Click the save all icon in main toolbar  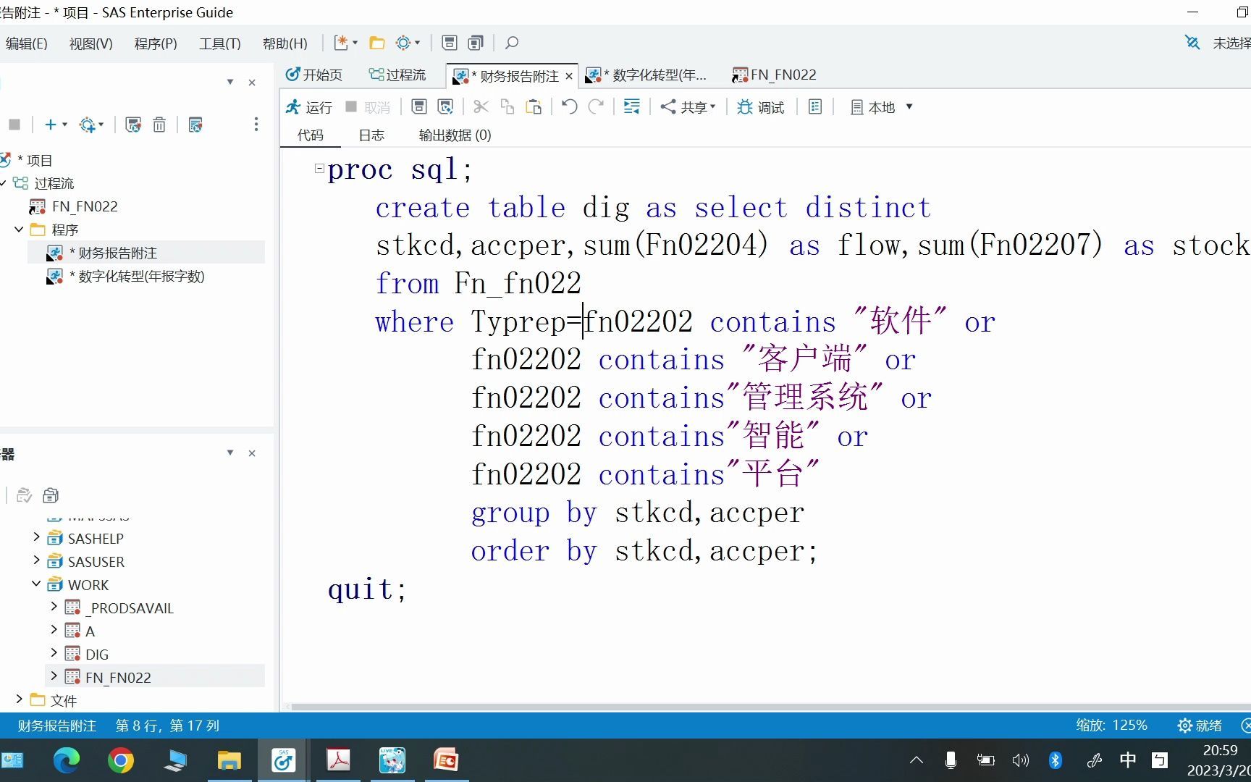click(476, 43)
